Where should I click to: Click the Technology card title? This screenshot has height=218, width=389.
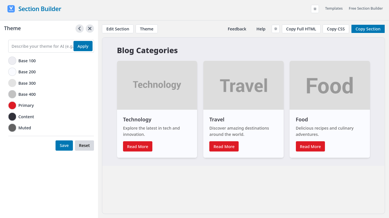[x=137, y=120]
